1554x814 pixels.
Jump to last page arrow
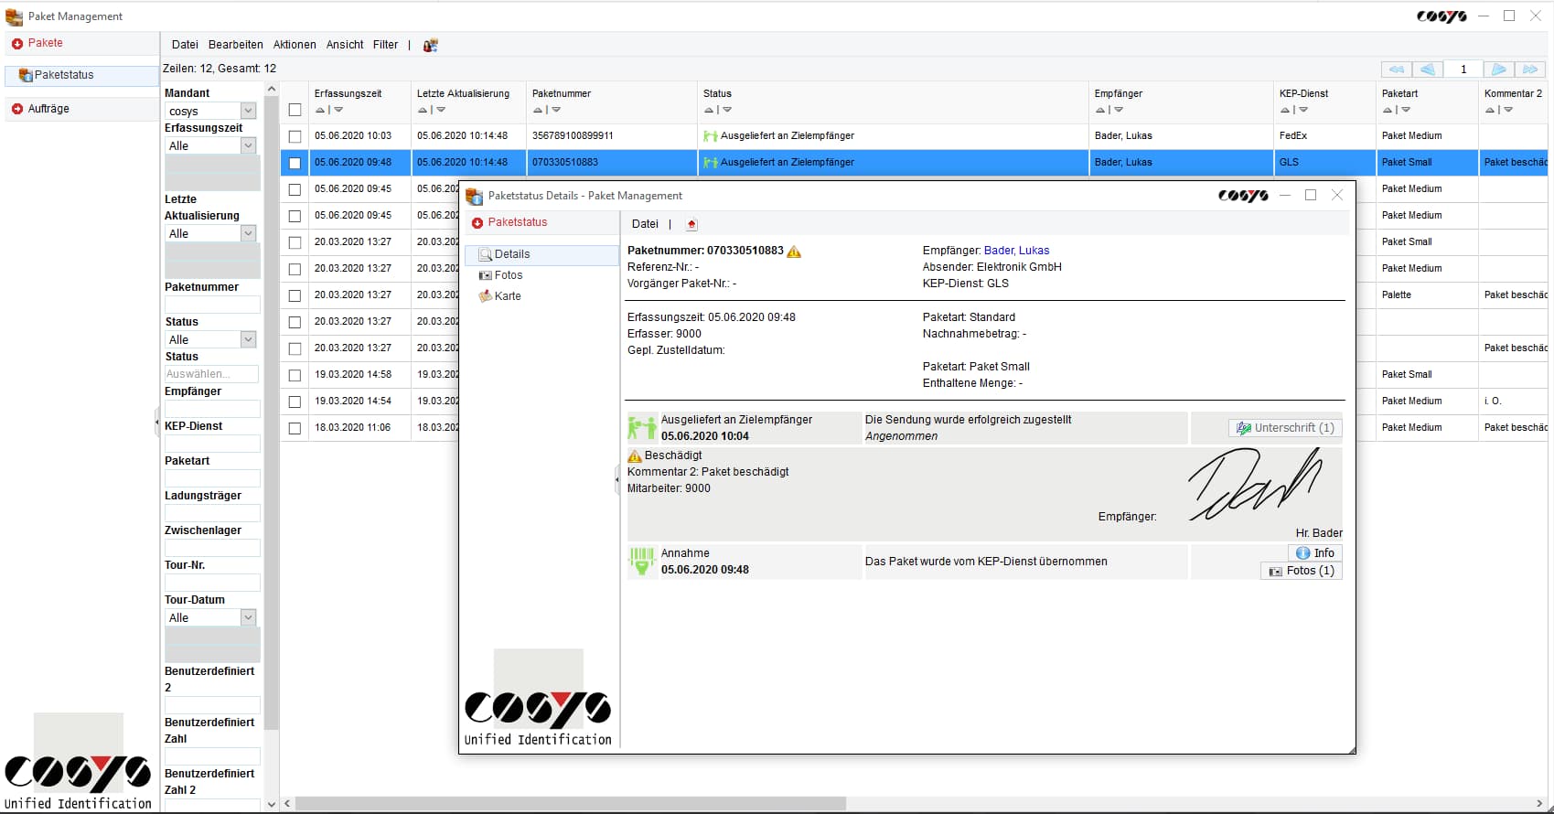point(1530,70)
